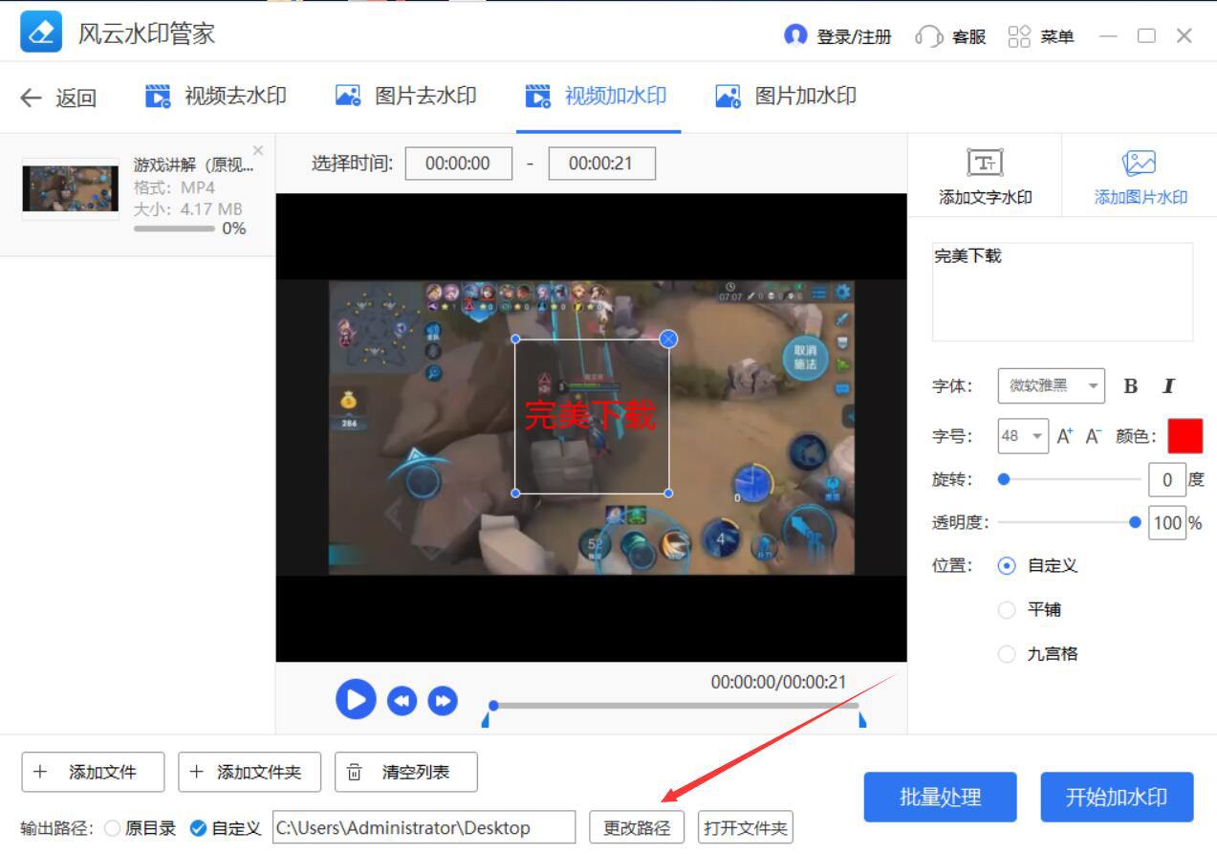The image size is (1217, 854).
Task: Switch to 图片加水印 tab
Action: coord(786,96)
